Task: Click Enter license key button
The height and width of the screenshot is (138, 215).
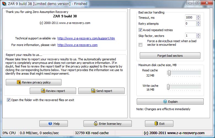Action: (x=108, y=124)
